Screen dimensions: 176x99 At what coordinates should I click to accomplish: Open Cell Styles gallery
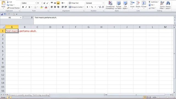tap(125, 5)
